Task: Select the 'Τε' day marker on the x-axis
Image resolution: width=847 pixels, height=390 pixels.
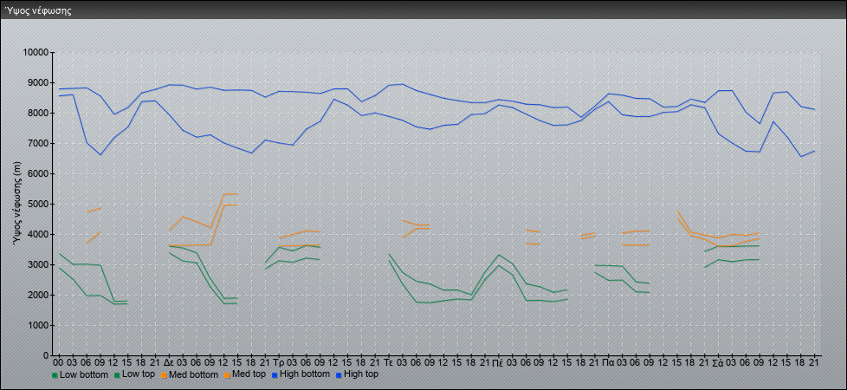Action: pos(389,362)
